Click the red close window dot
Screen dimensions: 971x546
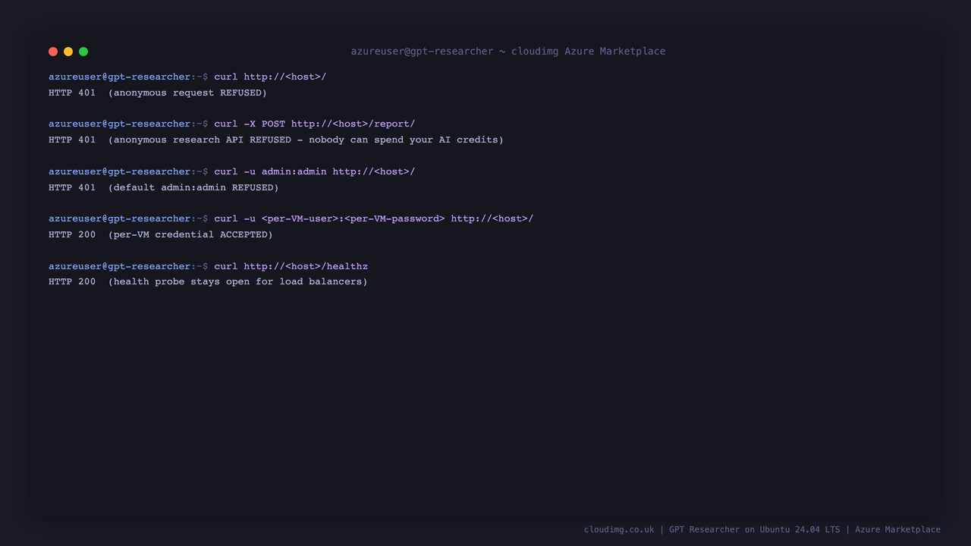[x=53, y=52]
